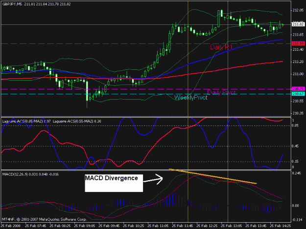306x229 pixels.
Task: Click the 0.00 value on MACD scale
Action: (x=296, y=206)
